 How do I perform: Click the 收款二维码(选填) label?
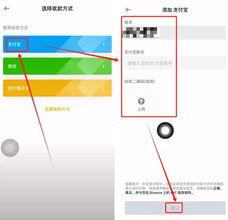coord(139,81)
